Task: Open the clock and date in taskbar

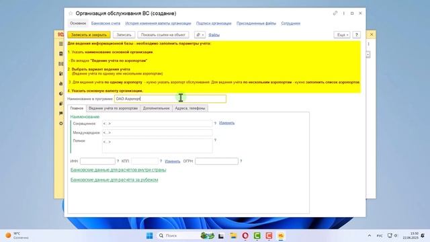Action: 411,236
